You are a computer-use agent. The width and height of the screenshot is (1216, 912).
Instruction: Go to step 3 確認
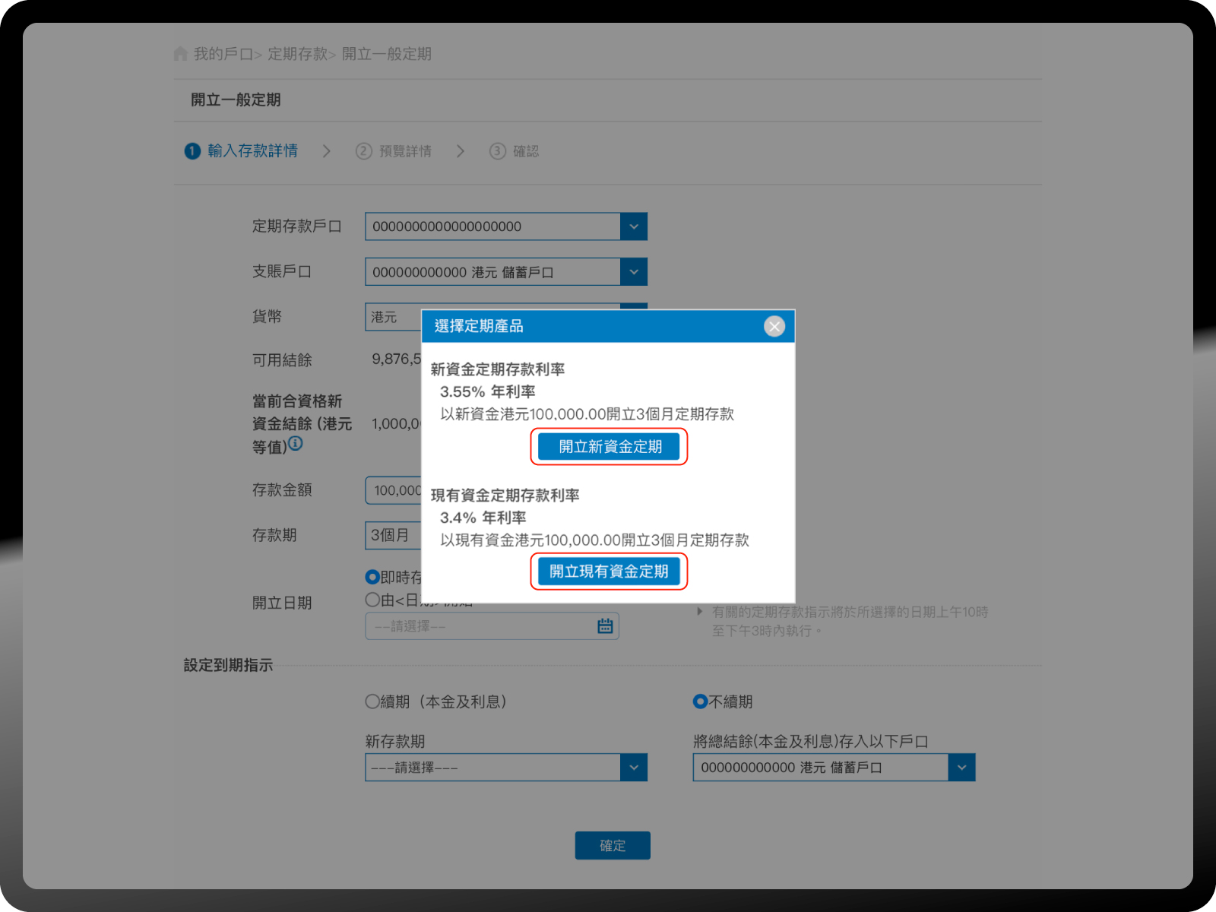pos(515,151)
